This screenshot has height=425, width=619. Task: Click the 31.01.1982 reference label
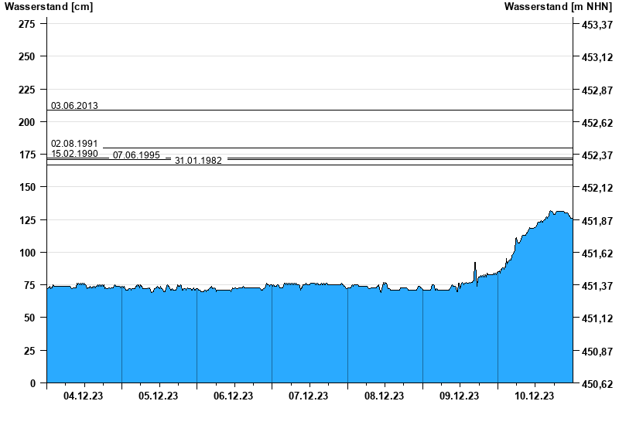click(x=198, y=161)
